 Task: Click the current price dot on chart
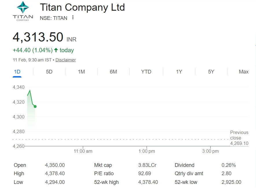point(35,106)
